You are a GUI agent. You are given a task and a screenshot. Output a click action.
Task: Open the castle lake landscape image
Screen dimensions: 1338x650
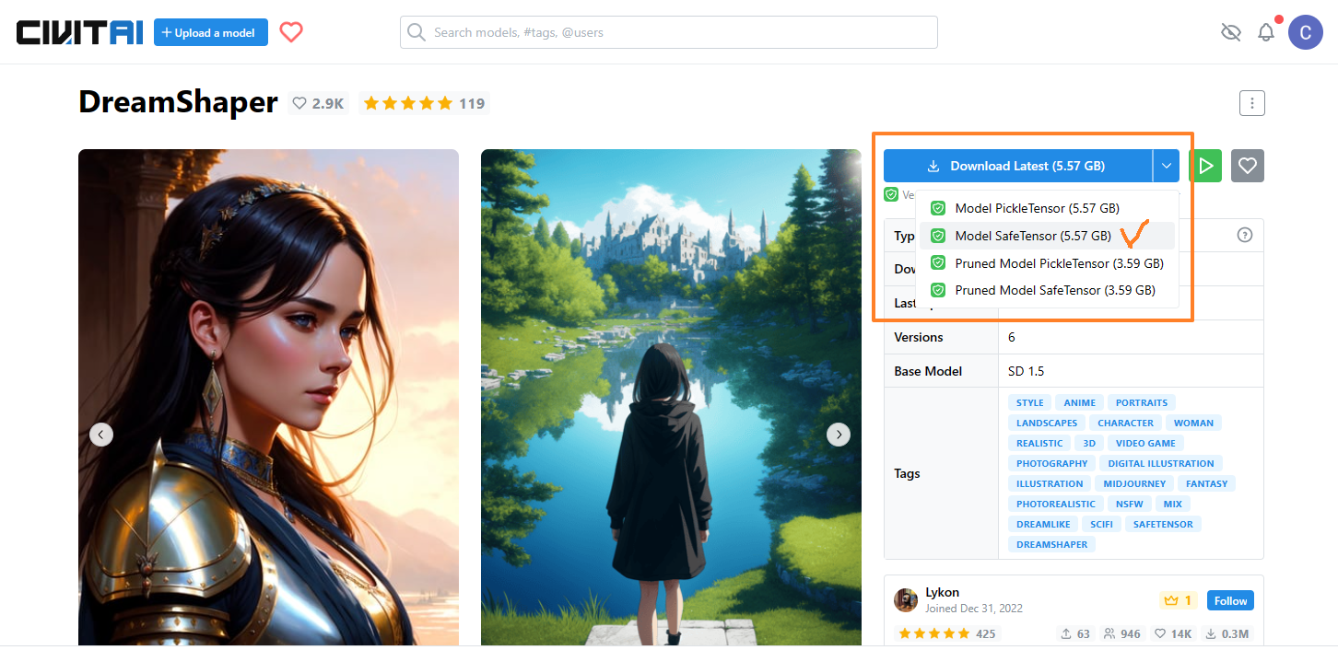click(671, 398)
